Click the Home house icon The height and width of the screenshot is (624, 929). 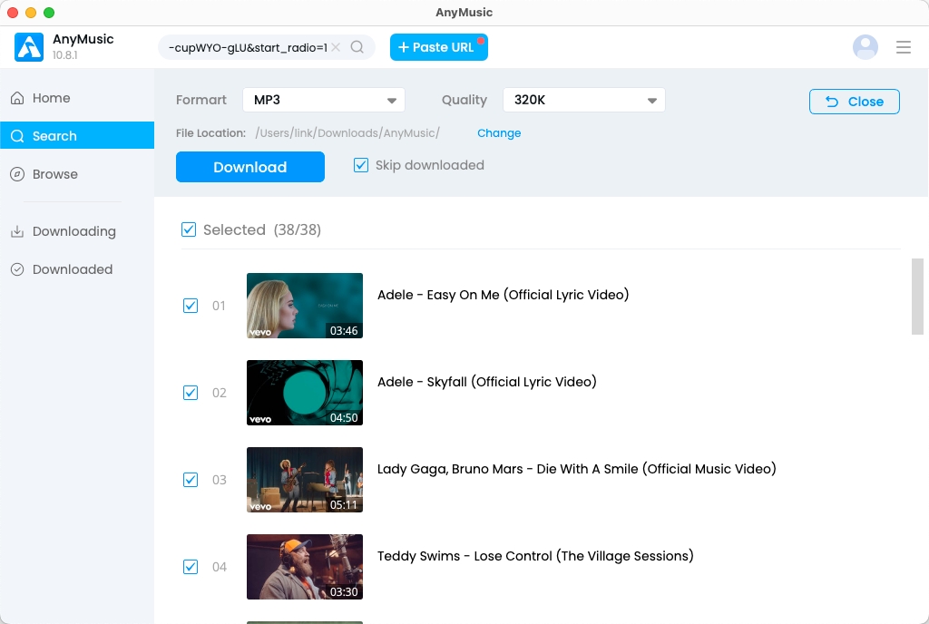tap(17, 98)
